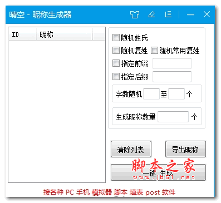Toggle the 指定前缀 checkbox
Image resolution: width=221 pixels, height=203 pixels.
coord(116,63)
